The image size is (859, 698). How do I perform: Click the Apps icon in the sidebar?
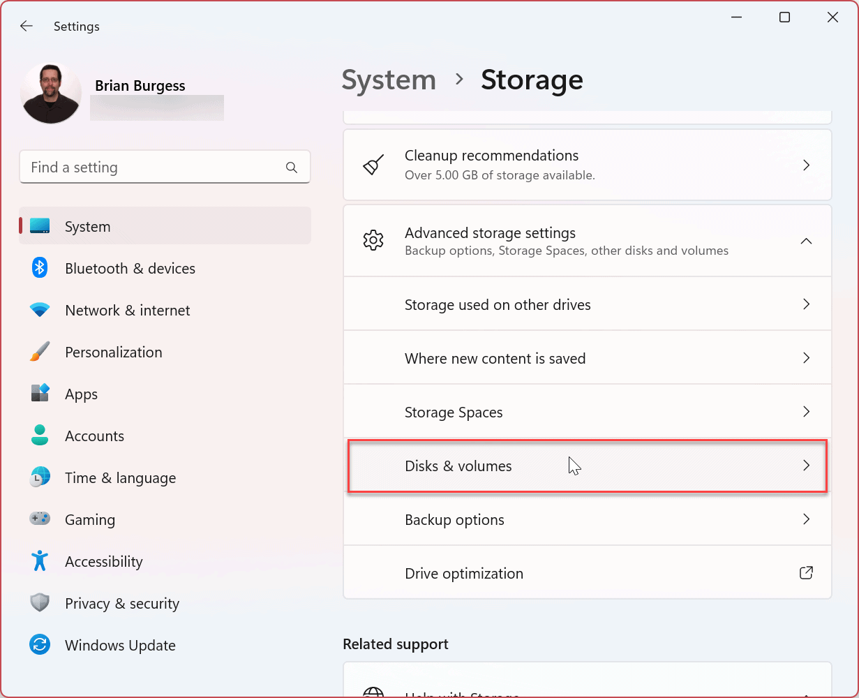click(x=40, y=394)
